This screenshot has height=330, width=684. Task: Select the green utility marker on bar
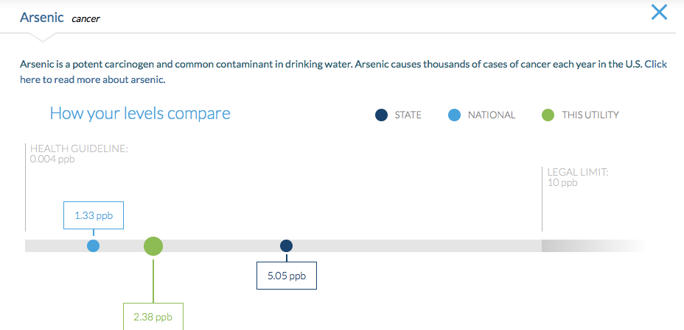153,246
